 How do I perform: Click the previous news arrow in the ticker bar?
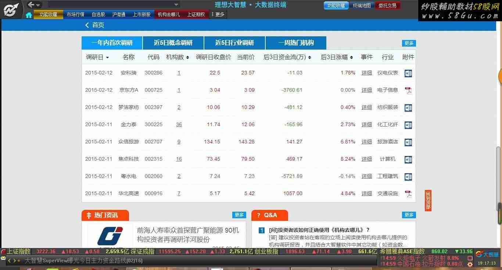pos(10,260)
